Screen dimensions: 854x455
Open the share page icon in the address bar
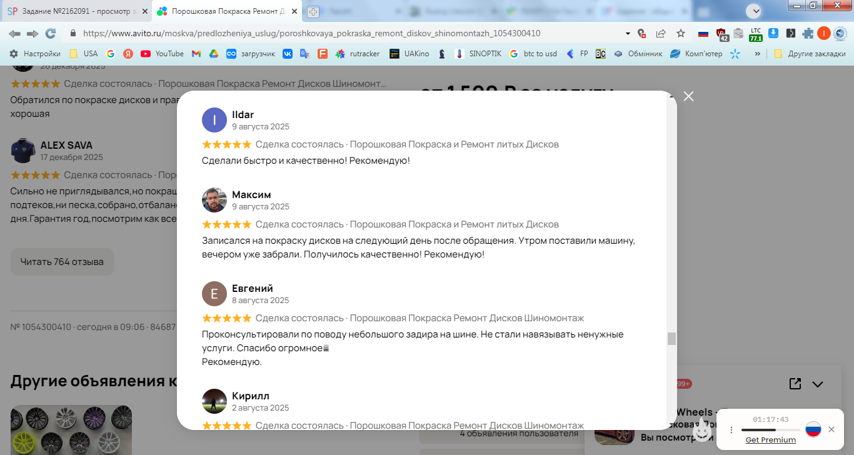coord(661,33)
